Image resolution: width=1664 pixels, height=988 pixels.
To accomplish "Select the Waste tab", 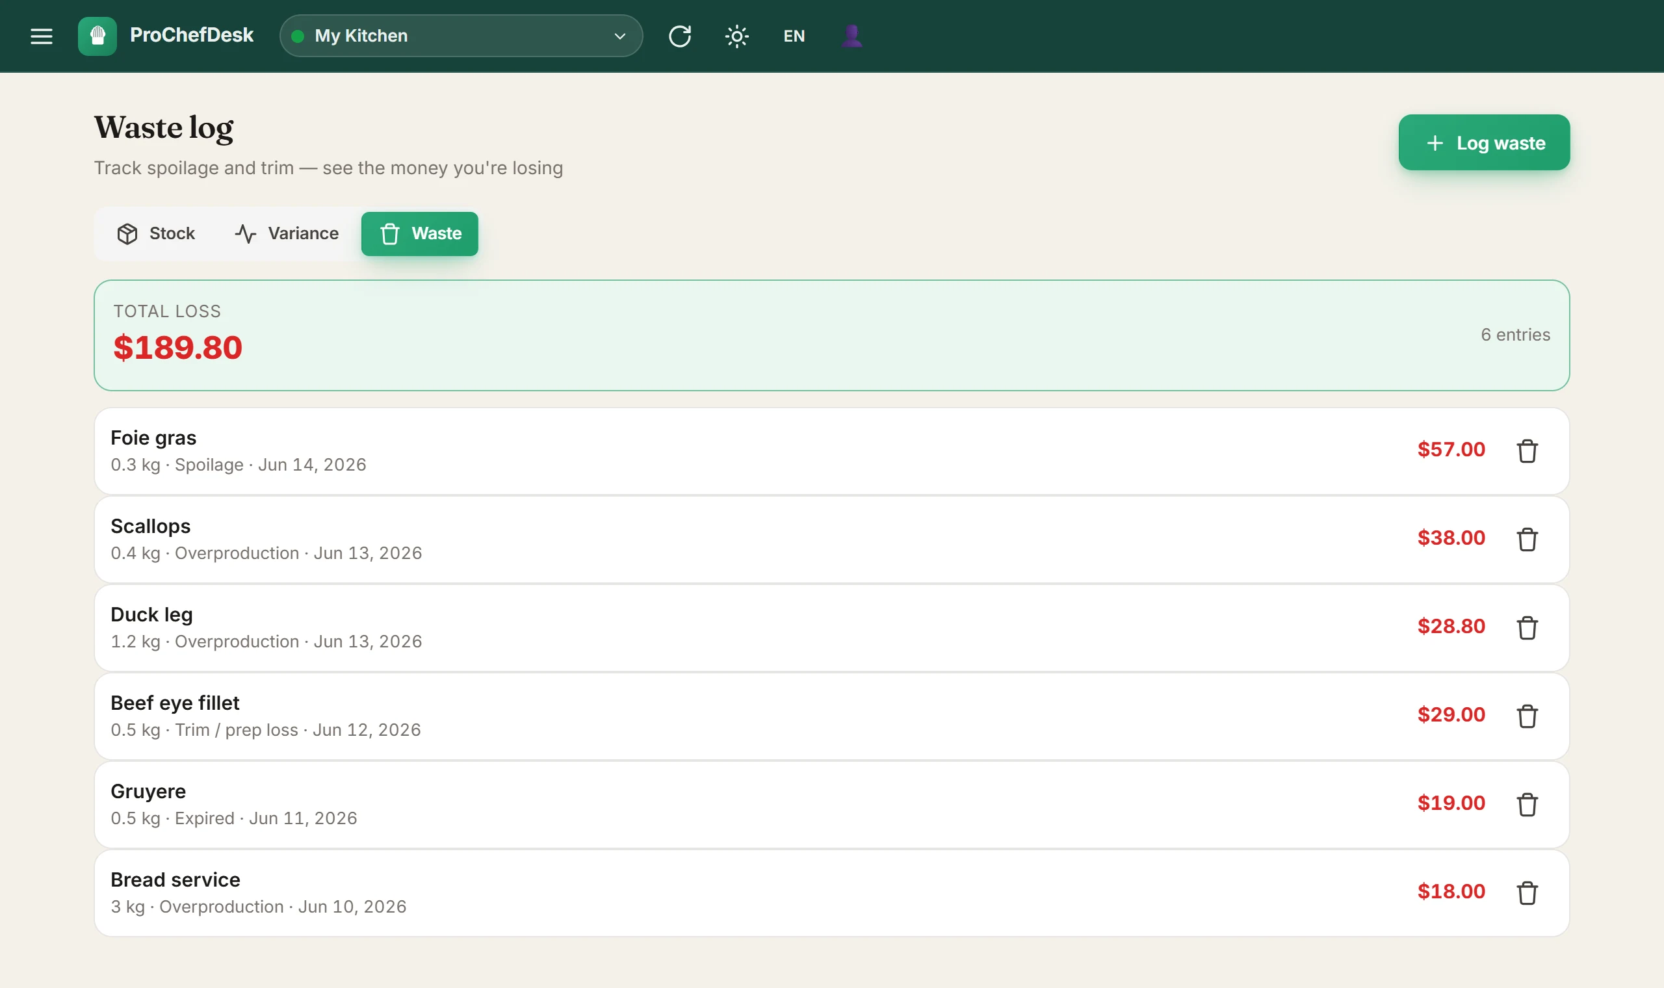I will (419, 234).
